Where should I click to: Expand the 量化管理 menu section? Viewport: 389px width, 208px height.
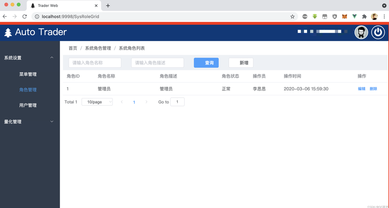tap(30, 122)
